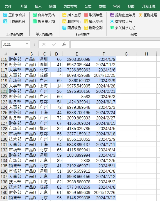Click the 工作表合并 icon
Viewport: 160px width, 201px height.
click(5, 15)
